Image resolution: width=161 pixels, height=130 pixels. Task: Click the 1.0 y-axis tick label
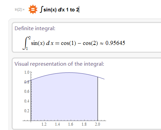coord(27,72)
